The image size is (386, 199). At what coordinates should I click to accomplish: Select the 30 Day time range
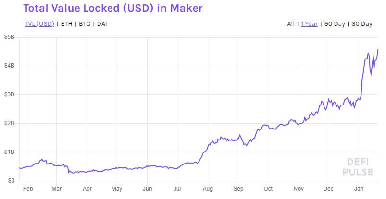(362, 24)
